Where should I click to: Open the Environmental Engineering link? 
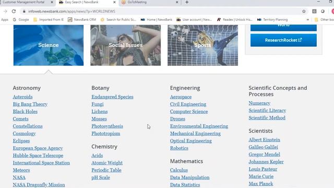point(199,126)
